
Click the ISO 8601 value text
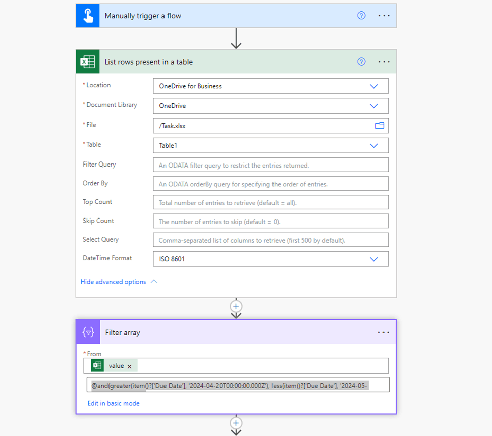[x=172, y=259]
